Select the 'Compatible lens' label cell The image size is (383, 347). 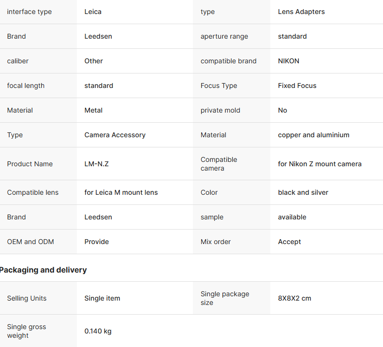coord(32,192)
